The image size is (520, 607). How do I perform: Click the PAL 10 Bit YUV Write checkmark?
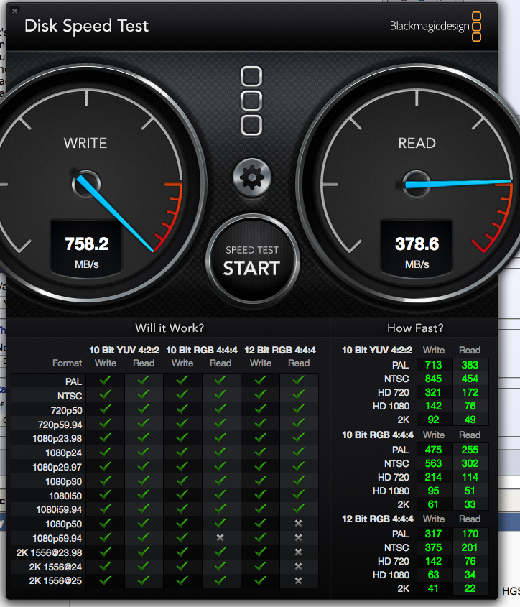click(106, 380)
